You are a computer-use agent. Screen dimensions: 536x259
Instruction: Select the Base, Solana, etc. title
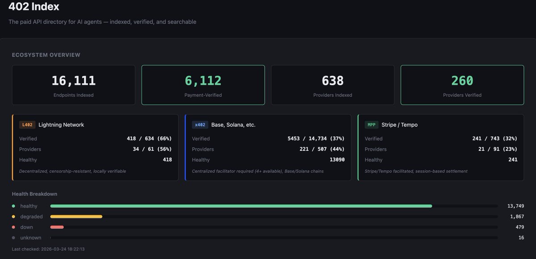click(234, 125)
